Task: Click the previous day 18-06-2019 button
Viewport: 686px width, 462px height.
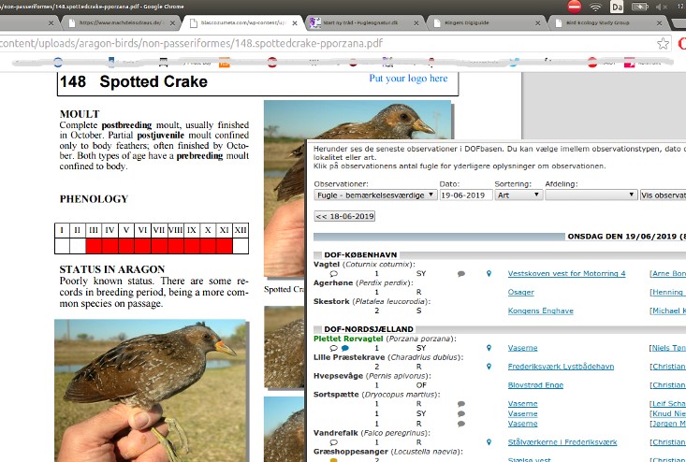Action: pos(344,216)
